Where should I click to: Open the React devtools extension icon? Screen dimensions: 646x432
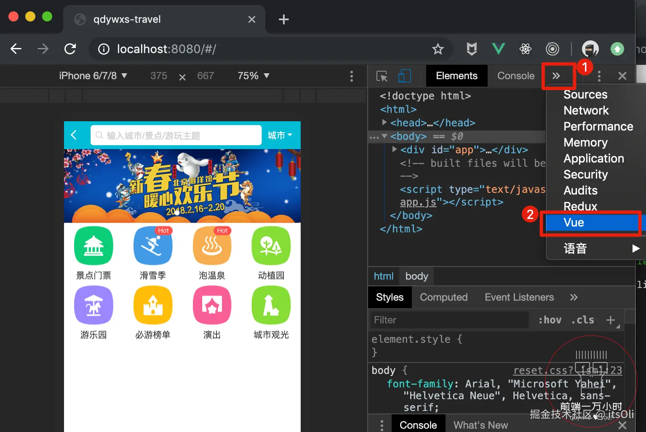526,49
